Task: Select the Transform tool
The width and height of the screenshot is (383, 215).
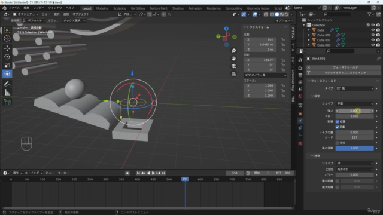Action: pos(7,74)
